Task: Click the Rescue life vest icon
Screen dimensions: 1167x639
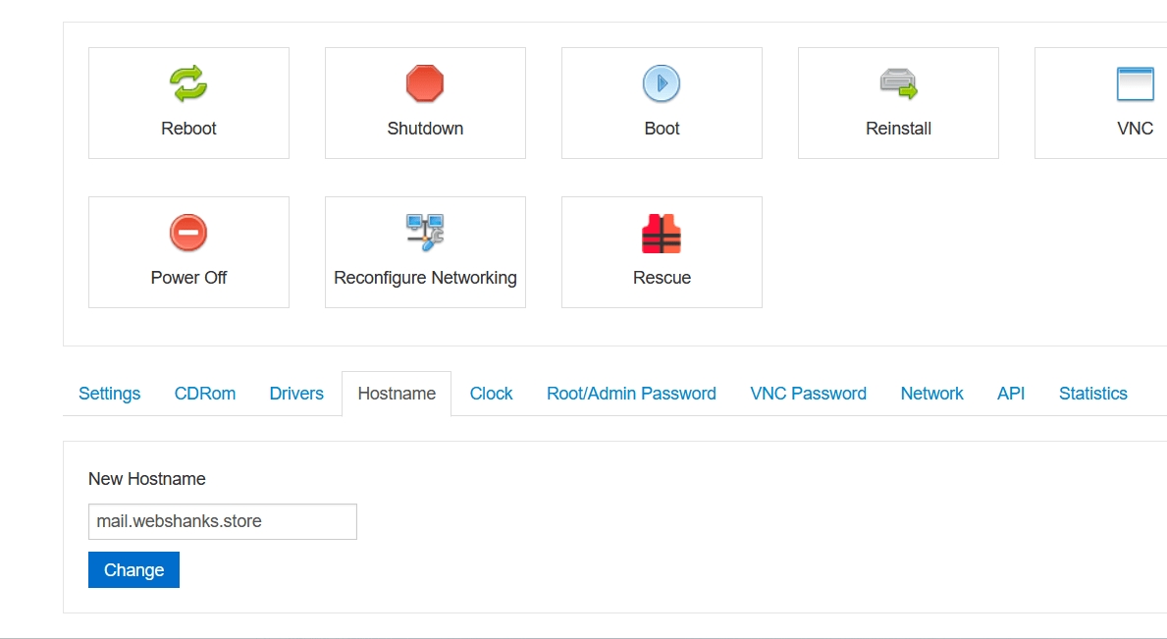Action: tap(662, 234)
